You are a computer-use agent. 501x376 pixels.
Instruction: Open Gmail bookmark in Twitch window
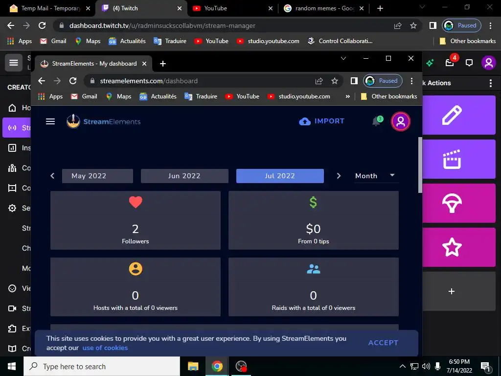(53, 41)
